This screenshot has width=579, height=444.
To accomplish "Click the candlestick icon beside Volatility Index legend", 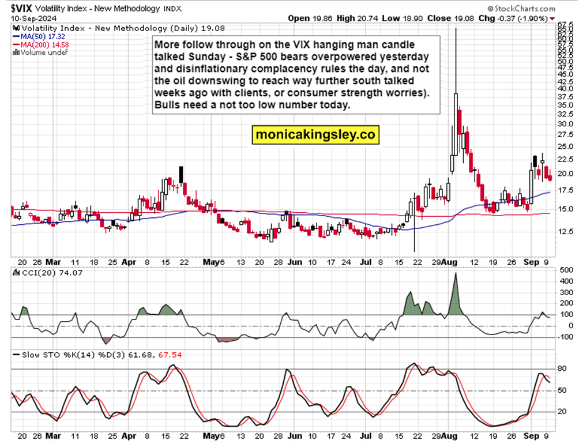I will click(x=16, y=28).
